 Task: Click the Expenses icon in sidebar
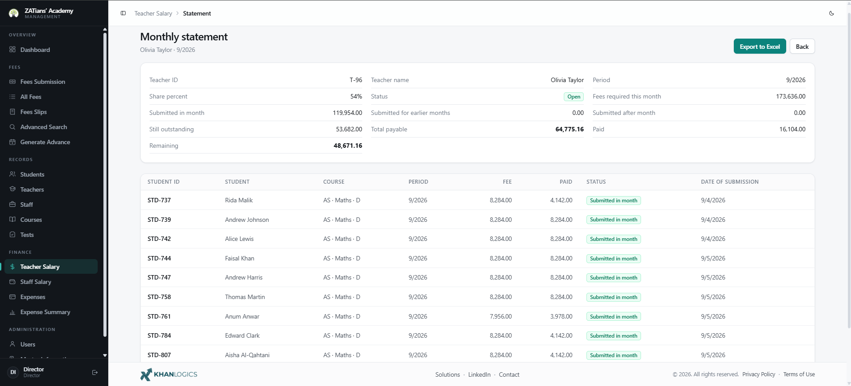[12, 297]
